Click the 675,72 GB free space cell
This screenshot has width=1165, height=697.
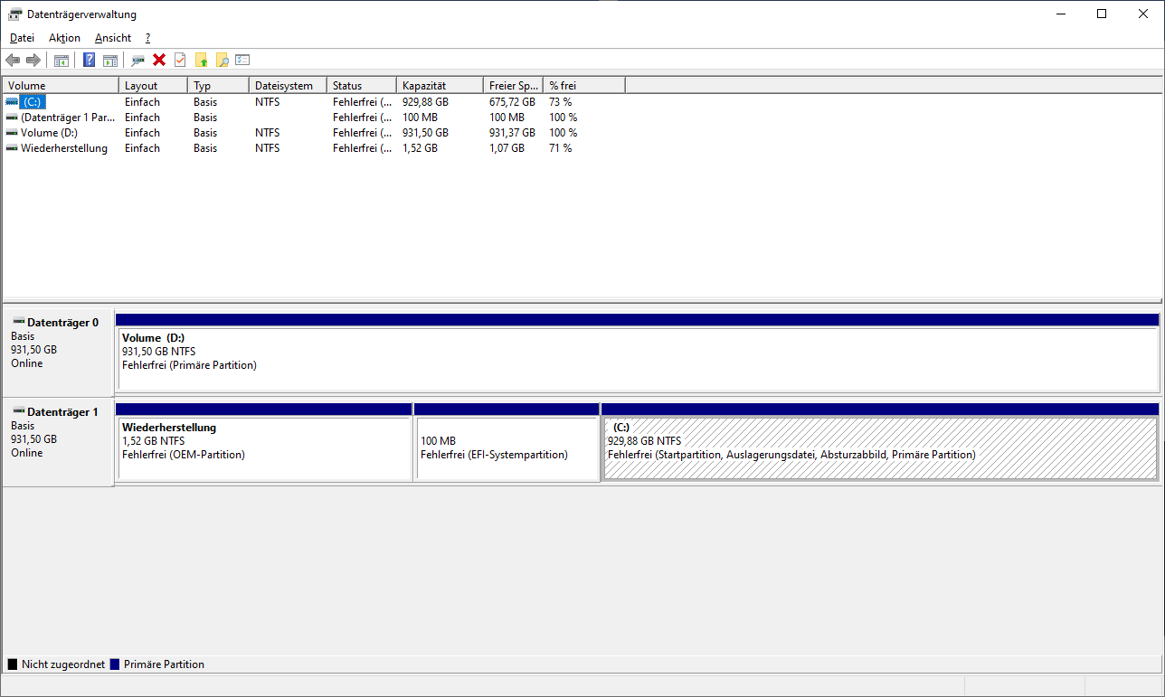(x=512, y=102)
